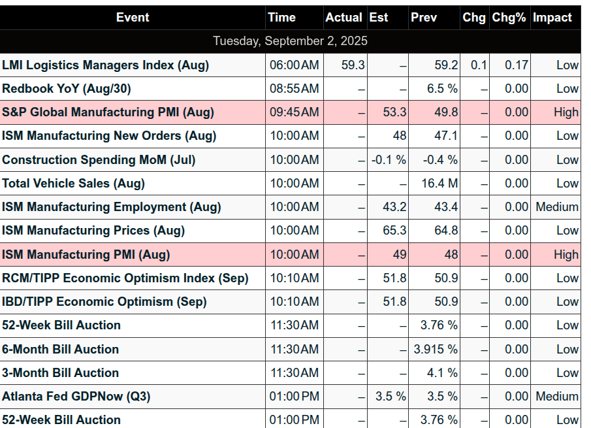Sort by the Chg% column header
This screenshot has height=428, width=591.
point(509,18)
